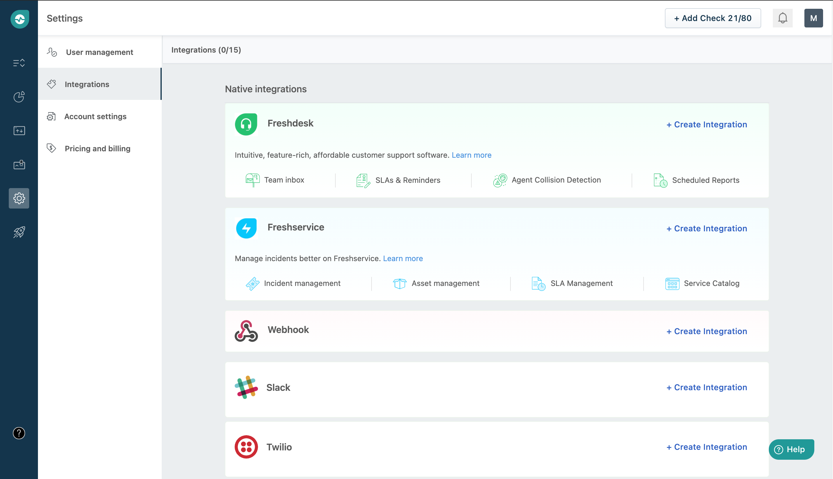Open Learn more link for Freshservice
The width and height of the screenshot is (833, 479).
[x=403, y=258]
